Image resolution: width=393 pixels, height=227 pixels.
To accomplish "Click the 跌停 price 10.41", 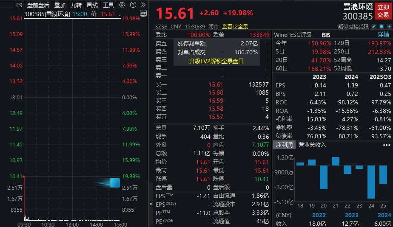I will [x=262, y=179].
